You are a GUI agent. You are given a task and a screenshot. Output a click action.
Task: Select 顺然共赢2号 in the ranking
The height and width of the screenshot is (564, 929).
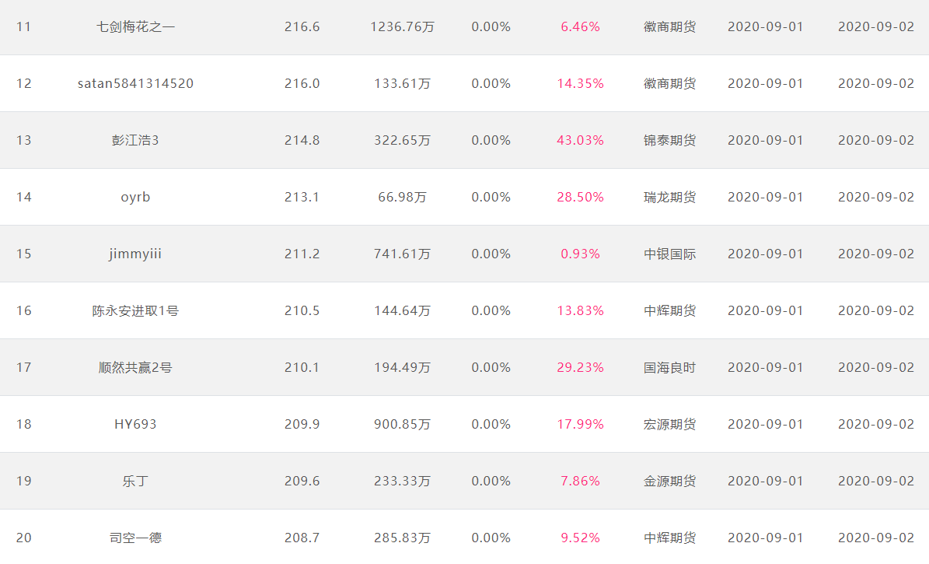tap(135, 368)
